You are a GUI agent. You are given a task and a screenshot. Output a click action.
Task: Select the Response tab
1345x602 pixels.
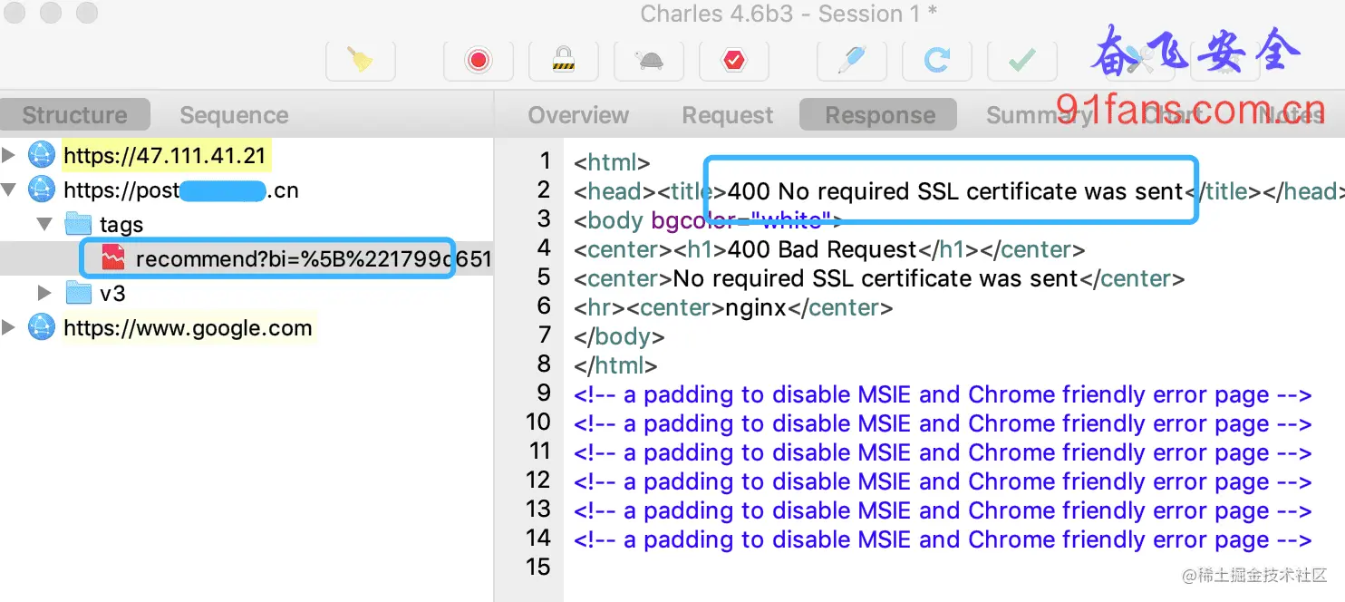click(x=879, y=115)
